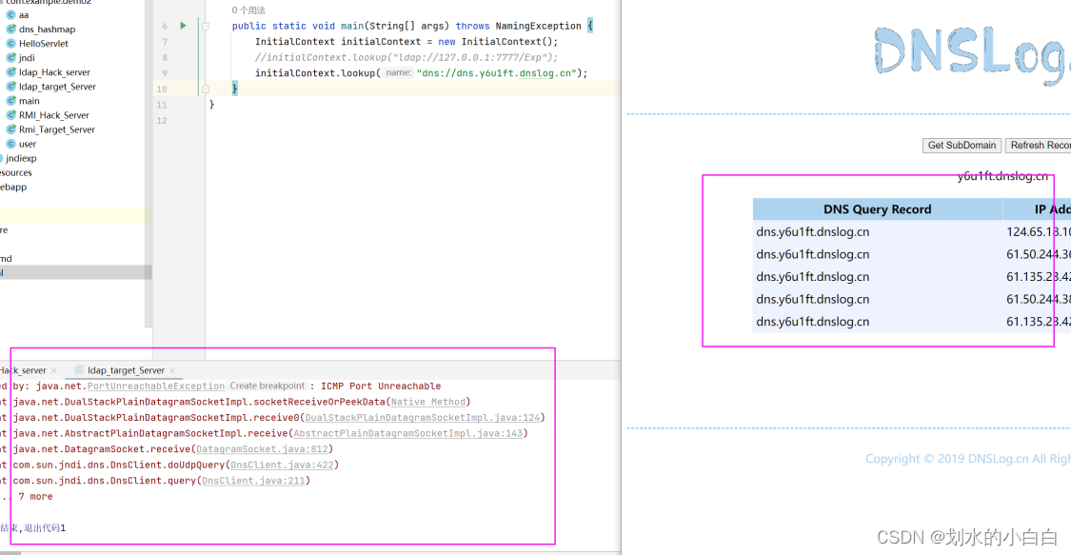Open the AbstractPlainDatagramSocketImpl.java:143 link

coord(408,433)
